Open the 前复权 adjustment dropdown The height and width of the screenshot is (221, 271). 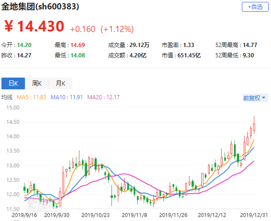255,98
